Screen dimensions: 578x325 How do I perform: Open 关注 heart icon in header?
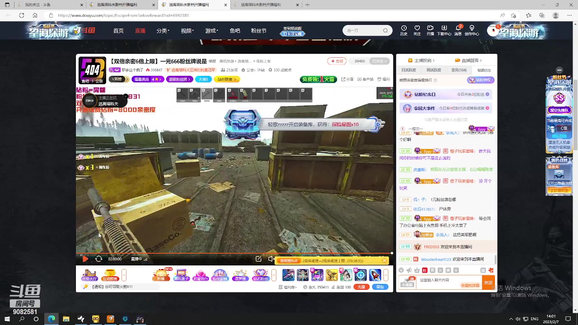point(417,30)
